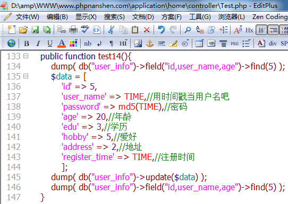Insert a line break tag
This screenshot has height=204, width=288.
tap(99, 43)
